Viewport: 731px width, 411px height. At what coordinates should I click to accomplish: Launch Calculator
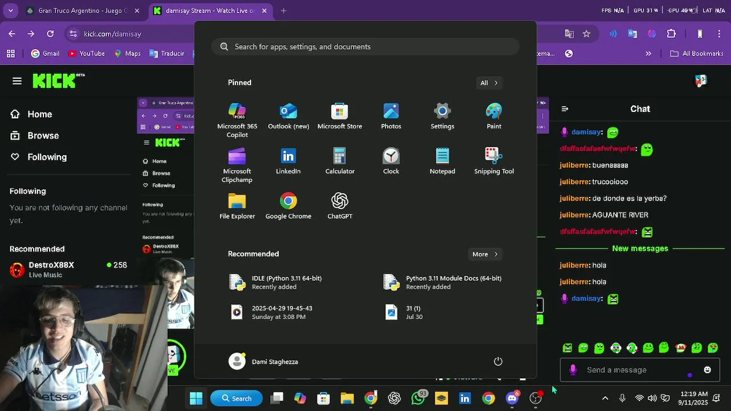point(340,162)
